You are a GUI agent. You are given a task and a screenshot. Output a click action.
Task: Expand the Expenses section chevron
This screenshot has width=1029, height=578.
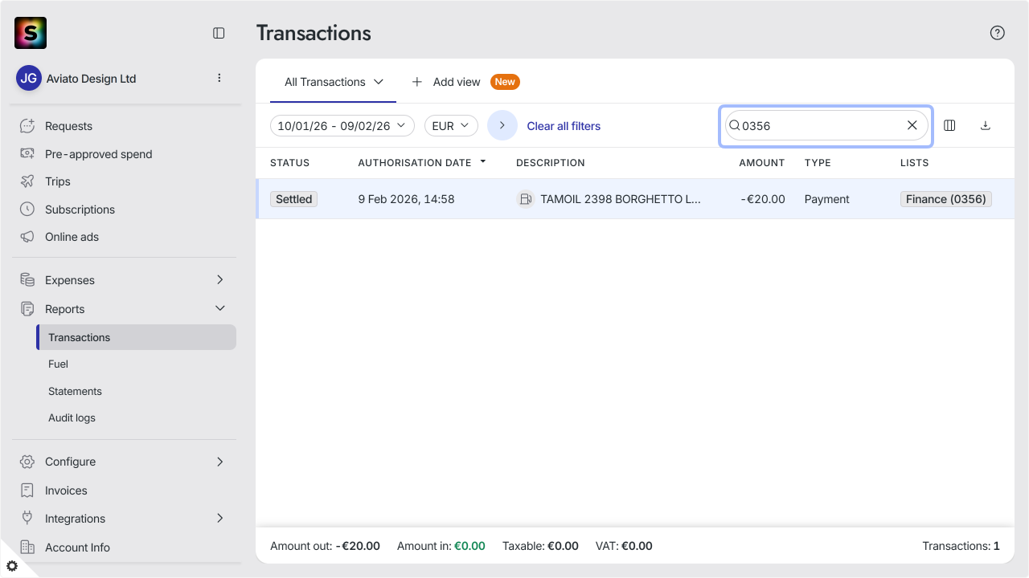220,279
